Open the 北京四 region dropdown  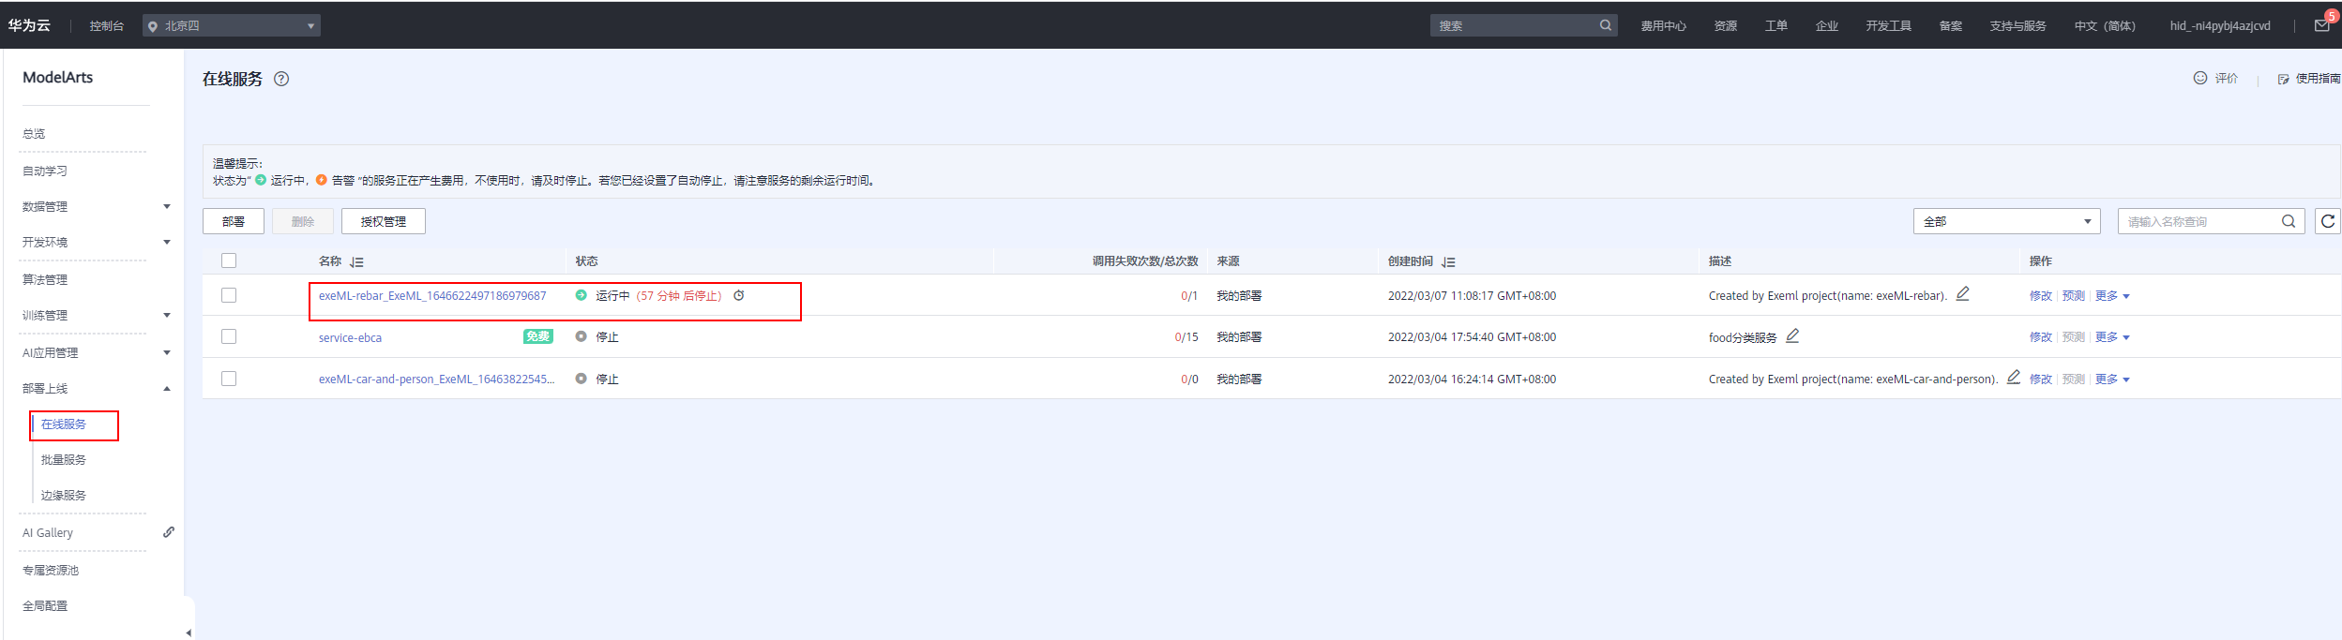(x=232, y=25)
